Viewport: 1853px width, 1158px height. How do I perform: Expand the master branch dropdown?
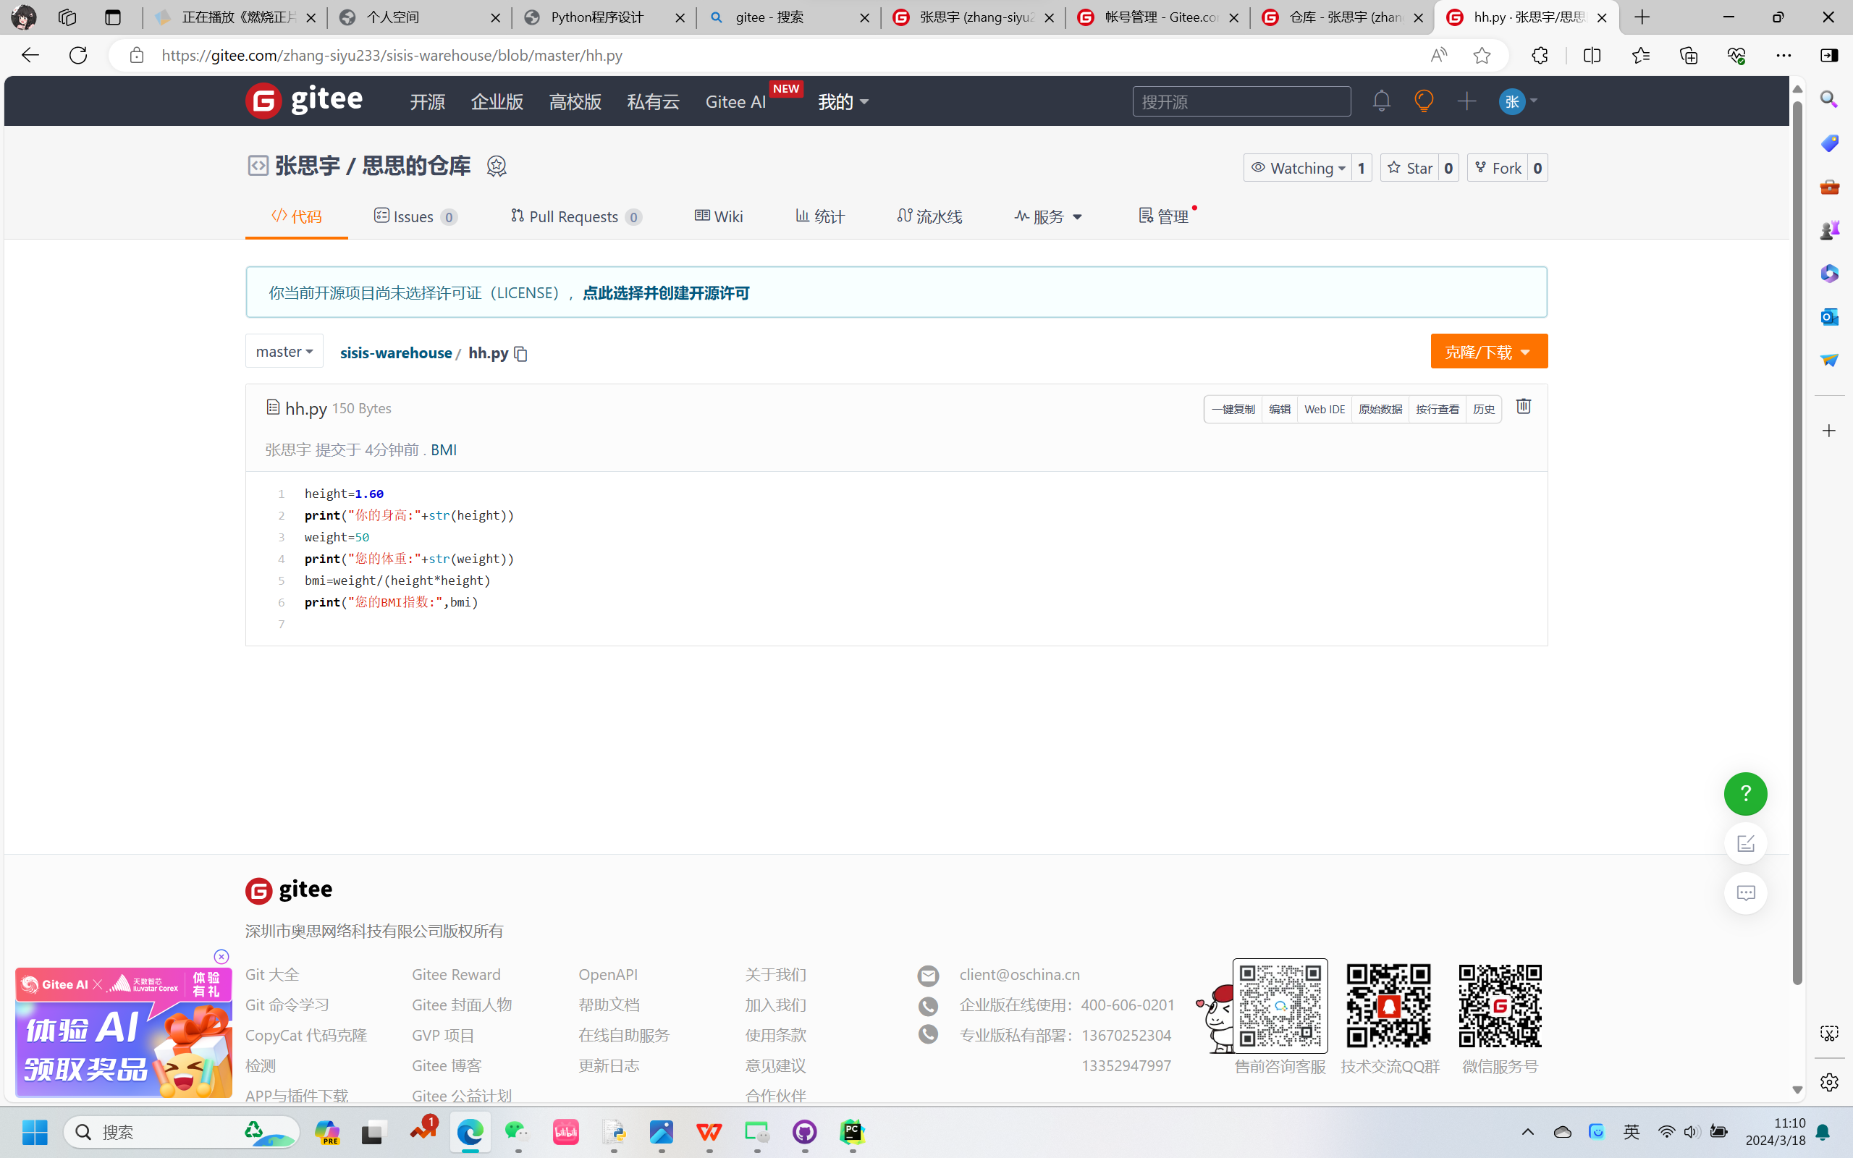pos(284,352)
